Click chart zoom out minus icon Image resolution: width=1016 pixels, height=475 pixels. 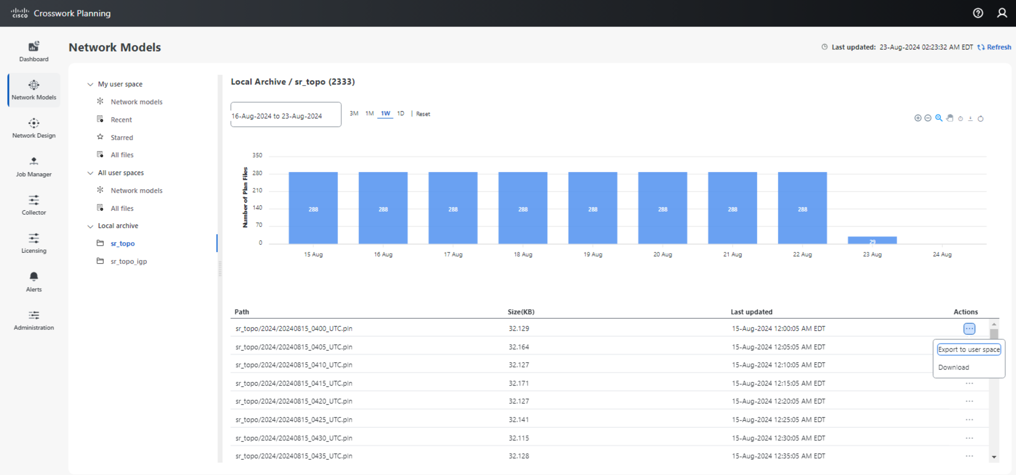point(928,118)
